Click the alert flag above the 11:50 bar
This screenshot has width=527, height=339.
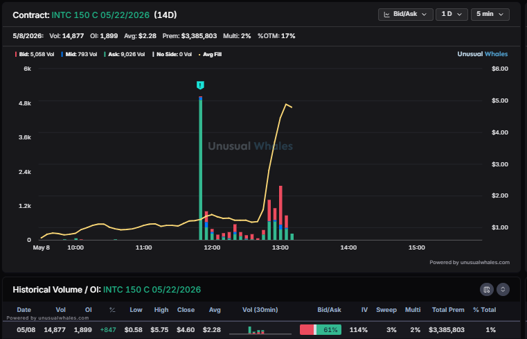click(200, 85)
